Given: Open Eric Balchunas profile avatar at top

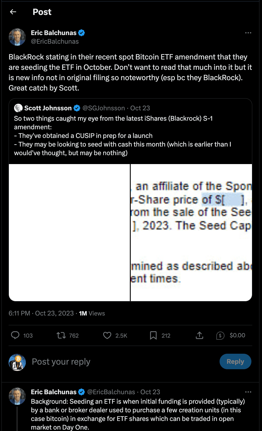Looking at the screenshot, I should [17, 37].
